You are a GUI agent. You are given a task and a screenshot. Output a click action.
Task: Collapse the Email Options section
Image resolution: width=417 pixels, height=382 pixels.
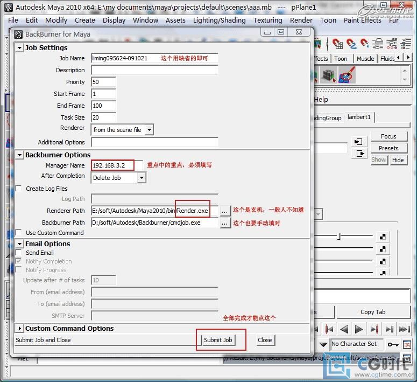(19, 244)
